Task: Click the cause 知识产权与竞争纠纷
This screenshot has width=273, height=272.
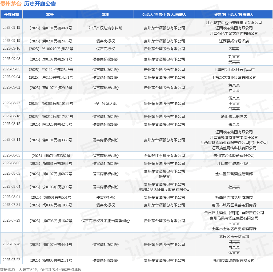Action: pyautogui.click(x=106, y=28)
